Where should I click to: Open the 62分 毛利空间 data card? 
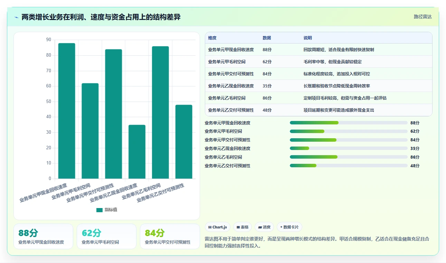[106, 236]
